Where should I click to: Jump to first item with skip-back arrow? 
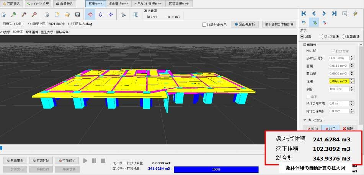[304, 14]
